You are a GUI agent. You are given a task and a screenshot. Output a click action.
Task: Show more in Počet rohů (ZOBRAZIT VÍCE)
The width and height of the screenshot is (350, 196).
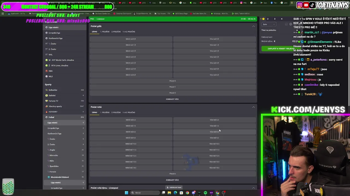[172, 180]
